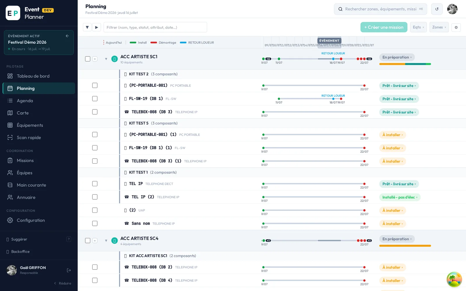Toggle the ACC ARTISTE SC1 zone checkbox
The height and width of the screenshot is (291, 466).
pos(88,59)
